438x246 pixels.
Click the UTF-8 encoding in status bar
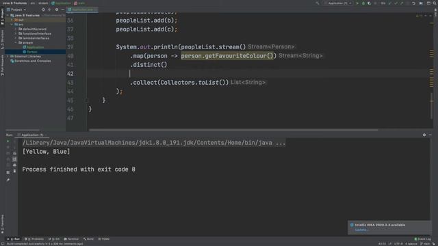[x=398, y=244]
